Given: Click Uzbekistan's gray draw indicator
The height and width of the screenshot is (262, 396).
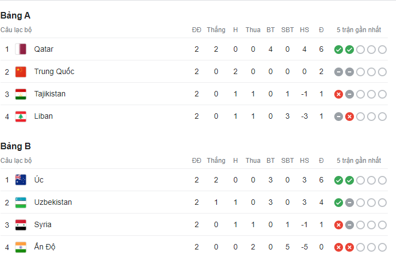Looking at the screenshot, I should pos(350,203).
